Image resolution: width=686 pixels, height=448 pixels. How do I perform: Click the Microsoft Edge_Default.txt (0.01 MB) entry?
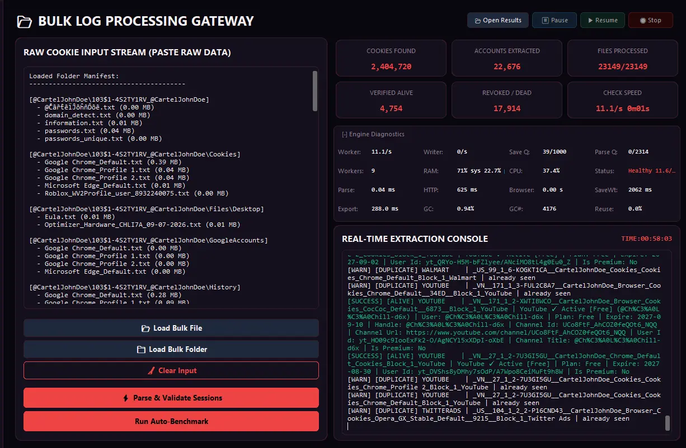(x=111, y=185)
